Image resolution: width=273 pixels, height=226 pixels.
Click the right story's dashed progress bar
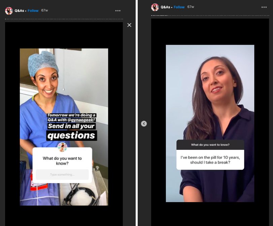[210, 15]
